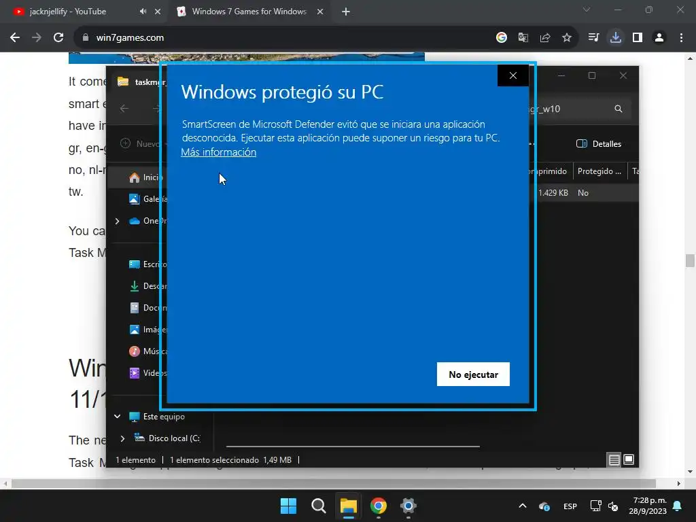Open Chrome profile icon
Image resolution: width=696 pixels, height=522 pixels.
(659, 38)
